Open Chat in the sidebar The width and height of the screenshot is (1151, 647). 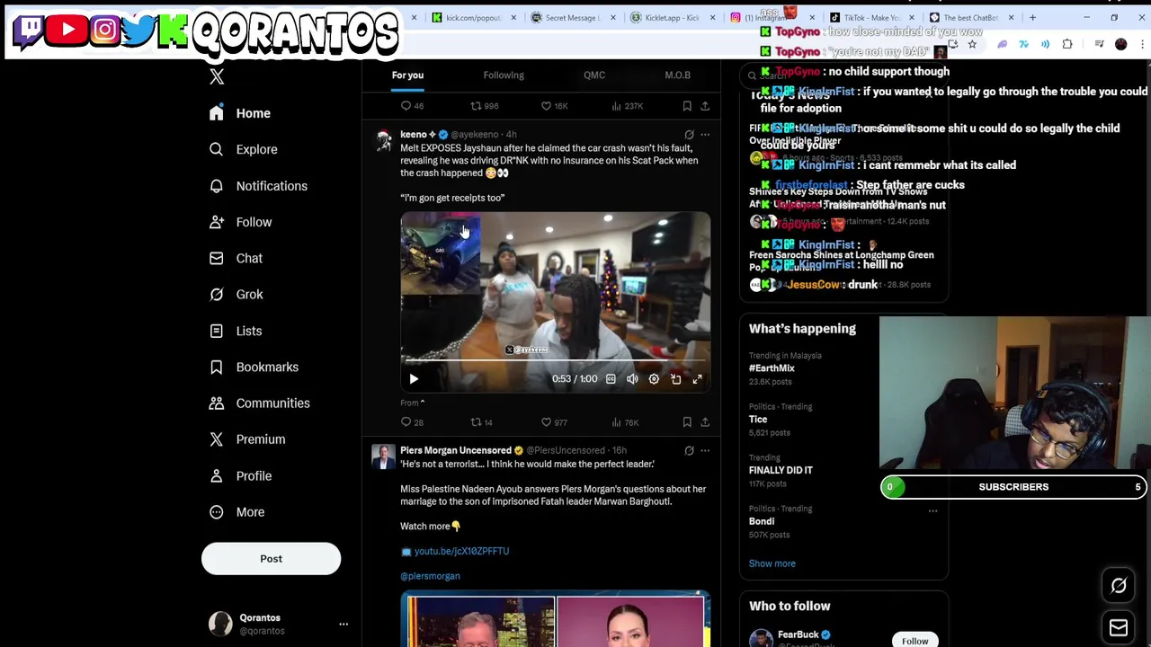tap(236, 258)
